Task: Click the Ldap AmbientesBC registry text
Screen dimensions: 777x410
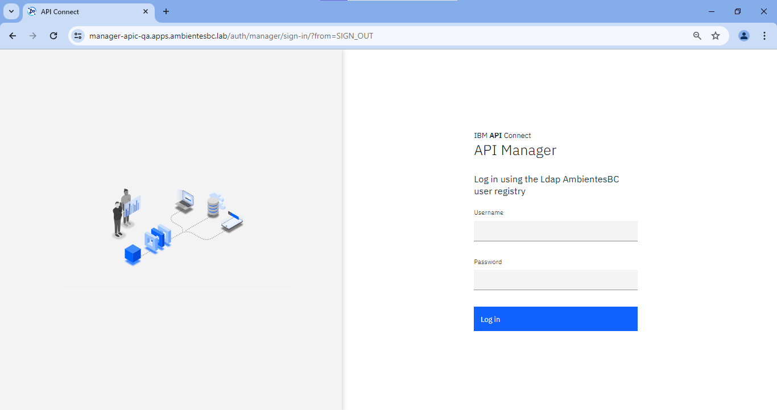Action: tap(547, 185)
